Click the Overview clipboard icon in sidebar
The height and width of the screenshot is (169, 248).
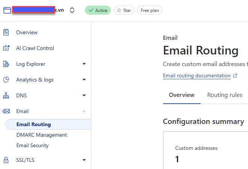[x=6, y=32]
